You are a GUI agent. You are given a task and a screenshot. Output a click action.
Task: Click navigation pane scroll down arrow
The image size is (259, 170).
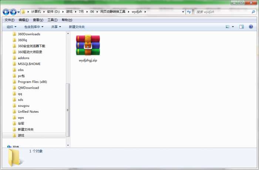[x=68, y=145]
